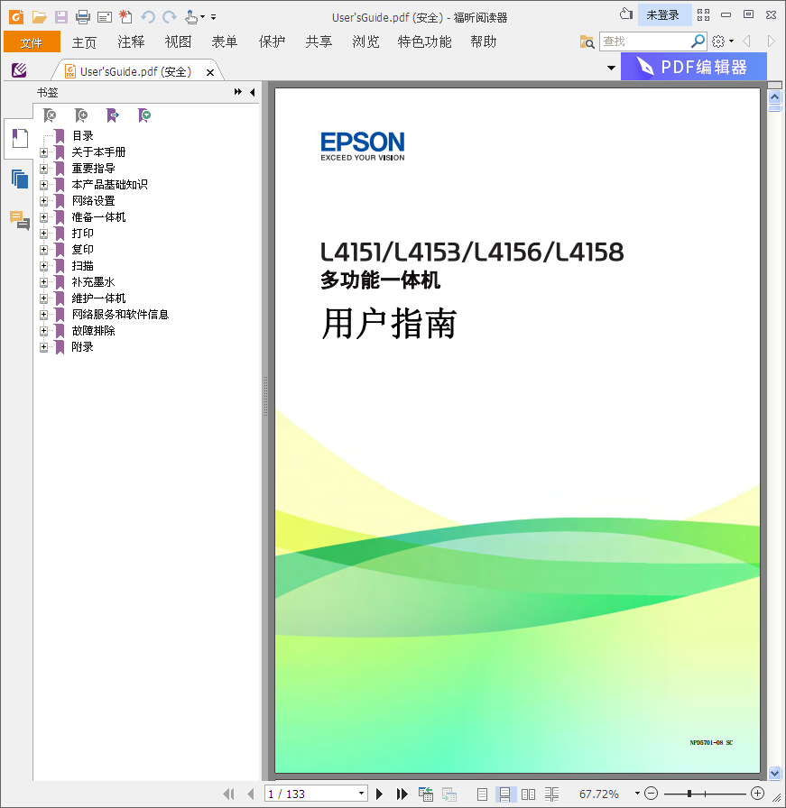Select the 目录 bookmark
This screenshot has width=786, height=808.
point(82,136)
